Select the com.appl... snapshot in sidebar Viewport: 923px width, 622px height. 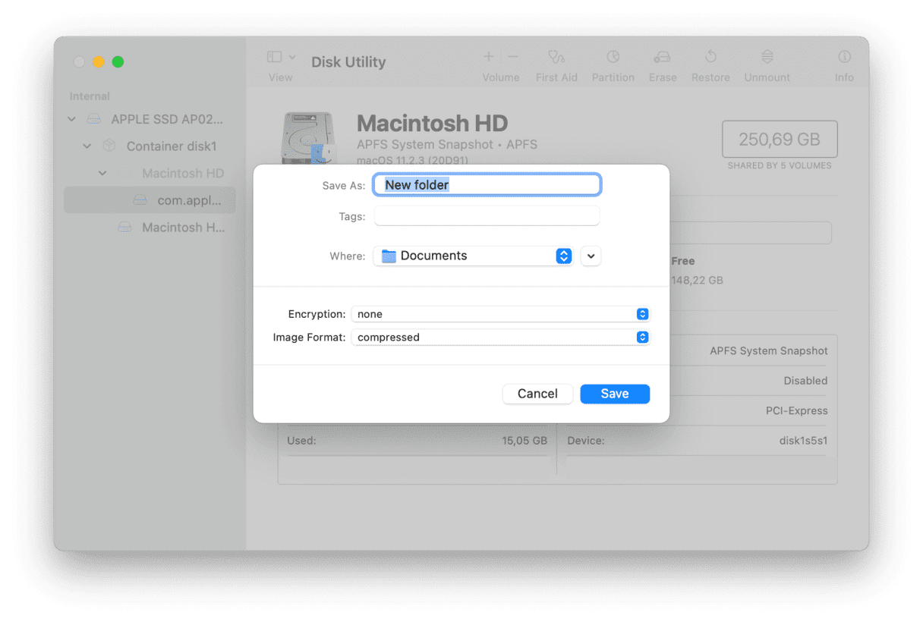pos(150,200)
